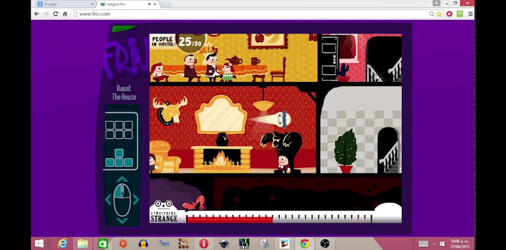Click the mouse icon in the controls panel
The image size is (506, 250).
pos(122,200)
